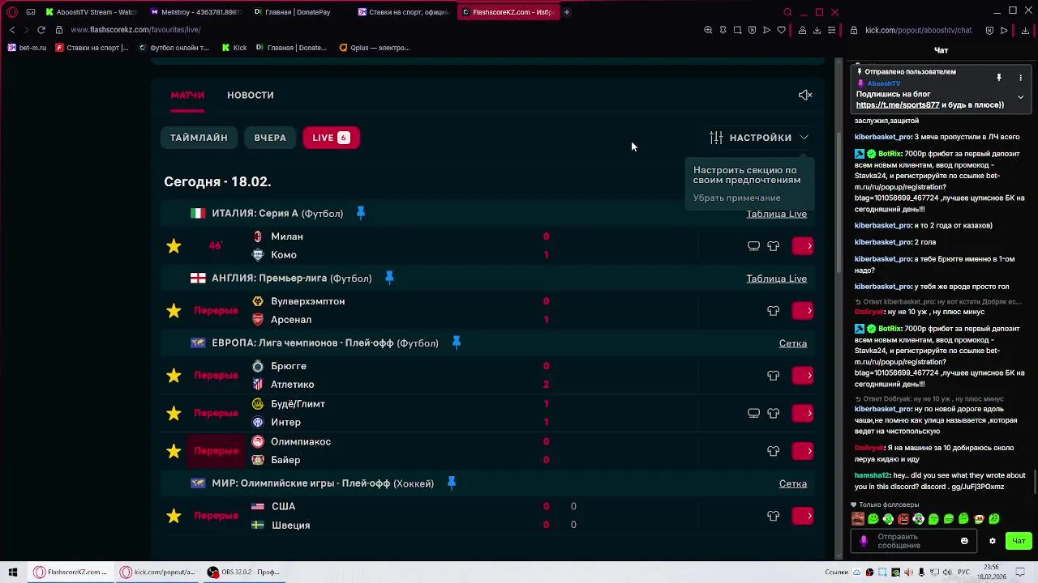Open lineups icon for Олимпиакос match
1038x583 pixels.
(x=773, y=451)
